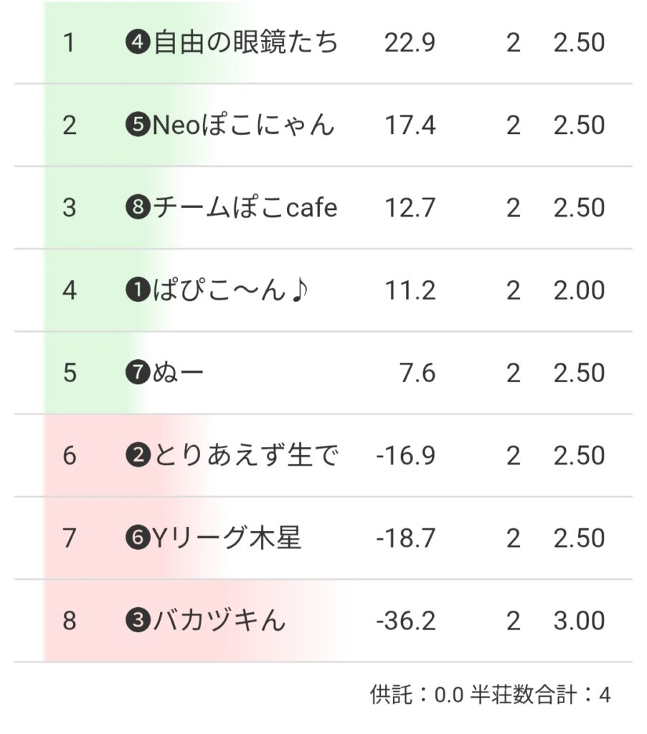Image resolution: width=647 pixels, height=734 pixels.
Task: Open the Yリーグ木星 team entry
Action: click(x=227, y=538)
